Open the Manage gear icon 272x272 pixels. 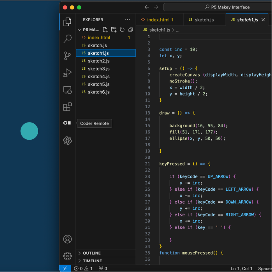(67, 256)
